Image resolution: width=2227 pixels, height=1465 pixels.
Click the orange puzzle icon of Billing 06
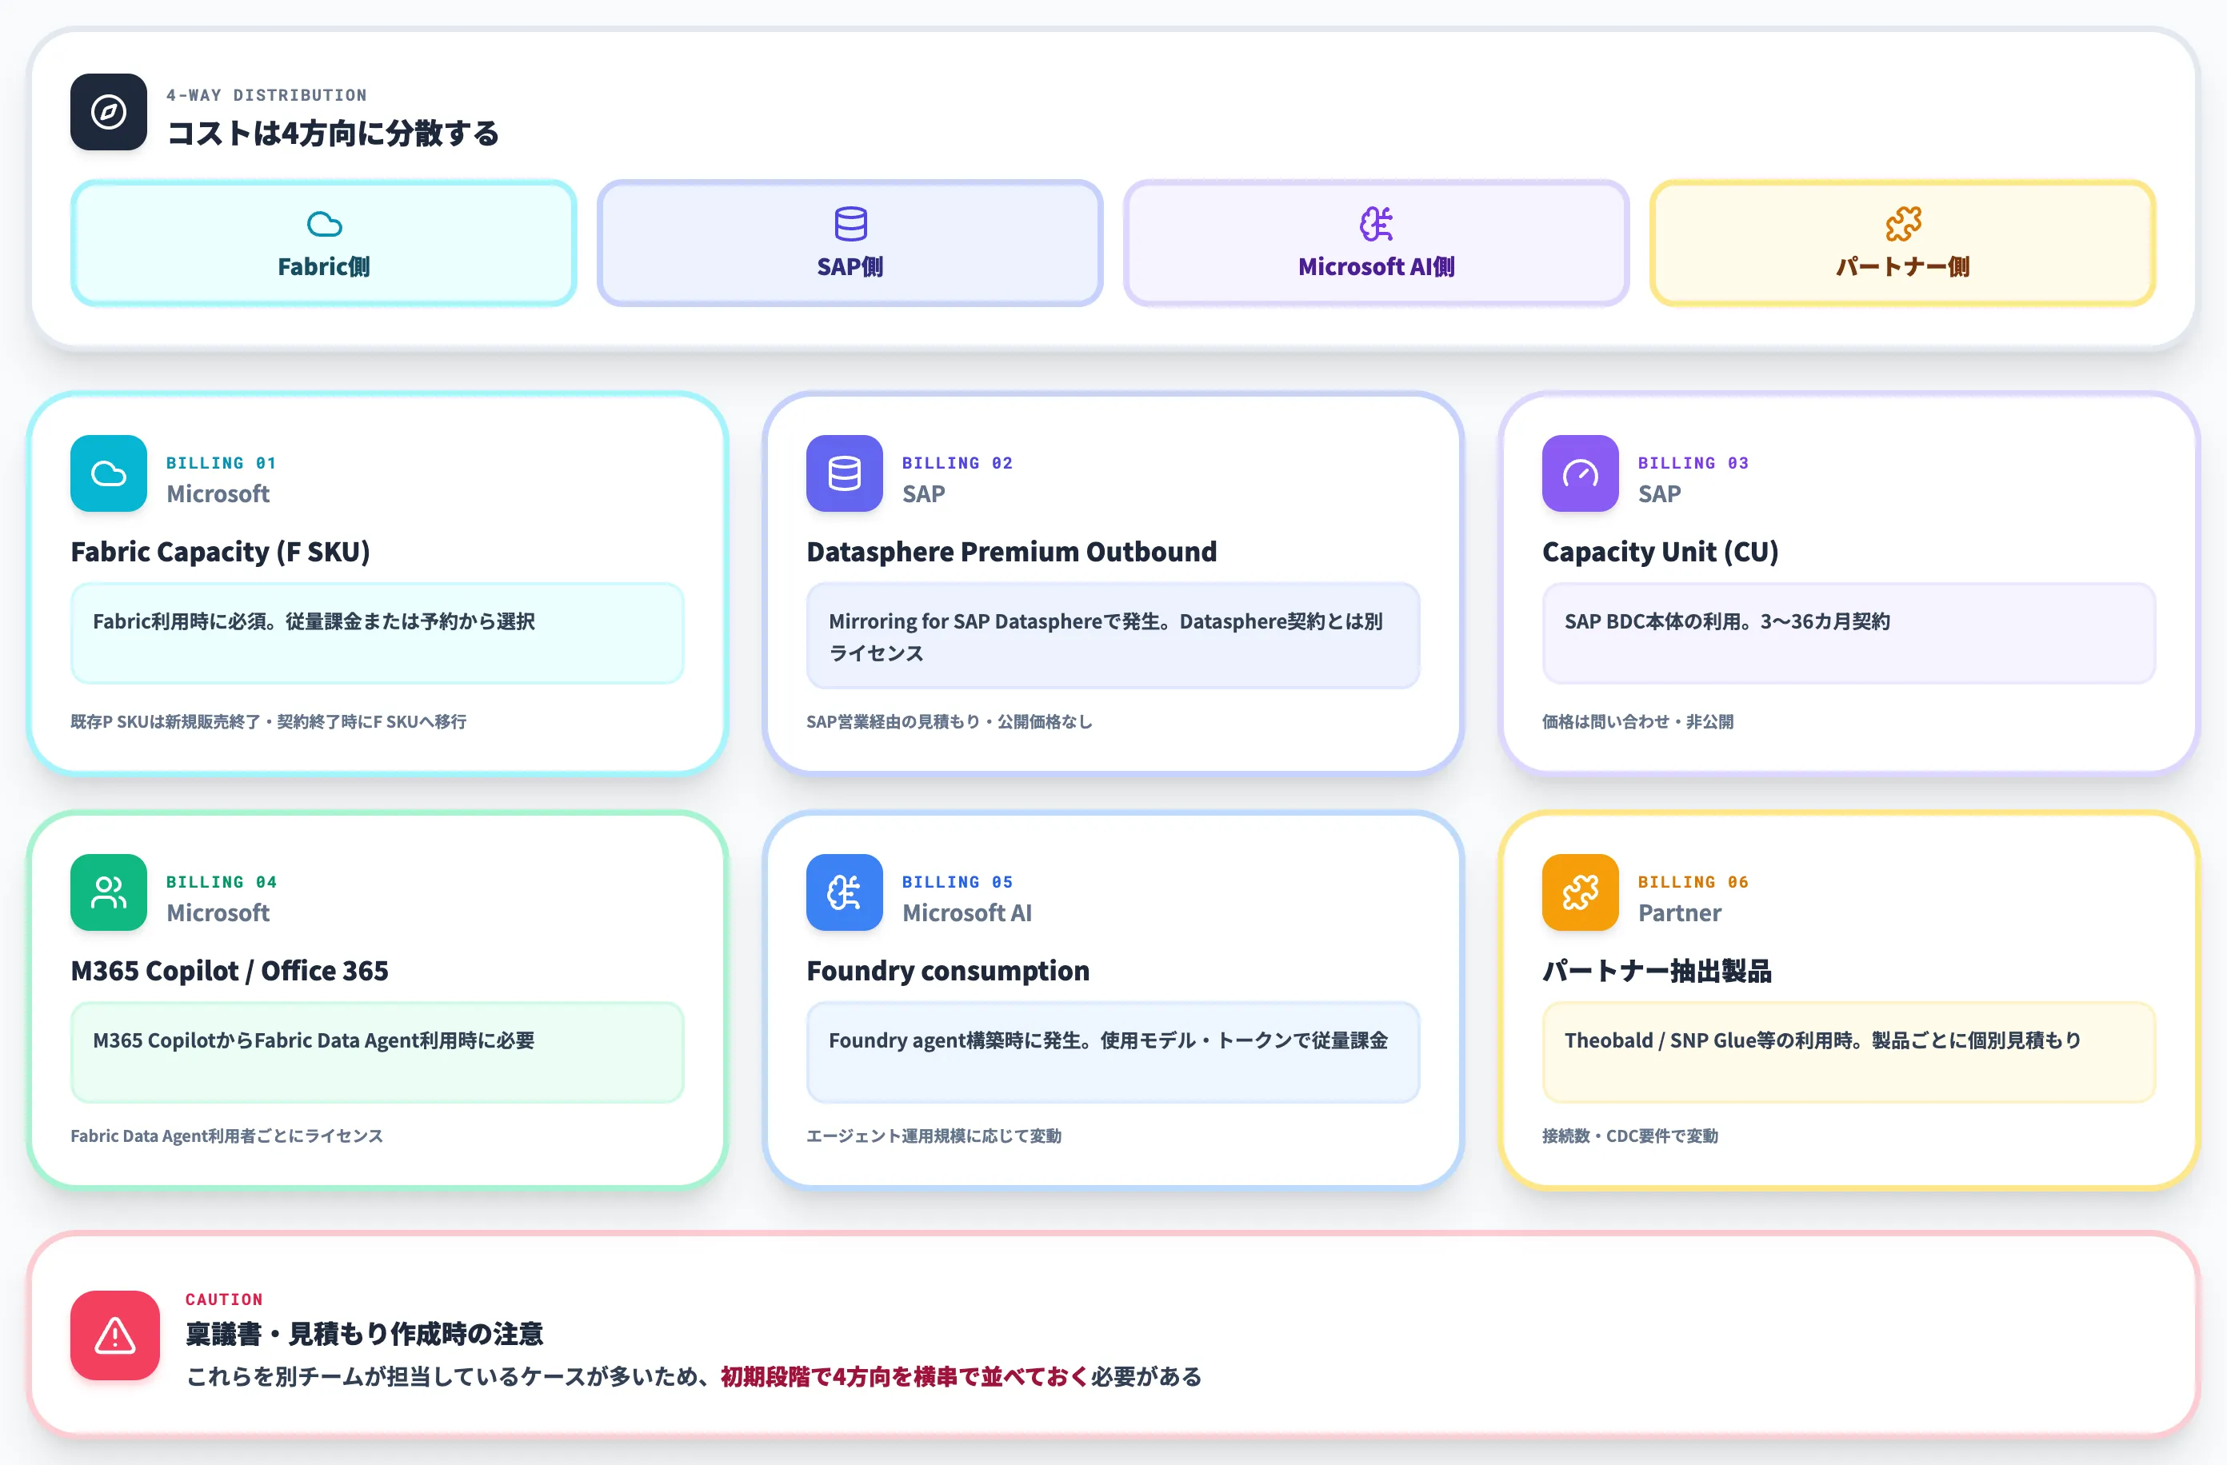[1580, 892]
